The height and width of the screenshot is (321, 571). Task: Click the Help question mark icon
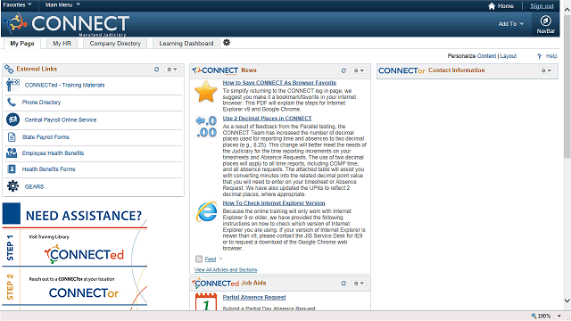coord(539,56)
